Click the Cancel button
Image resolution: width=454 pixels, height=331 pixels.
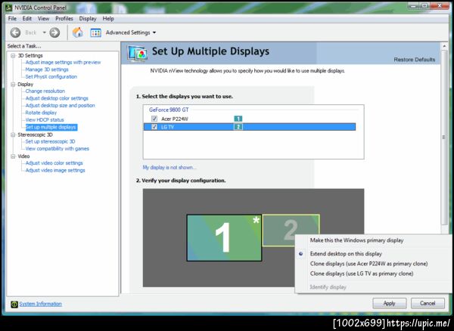coord(428,303)
